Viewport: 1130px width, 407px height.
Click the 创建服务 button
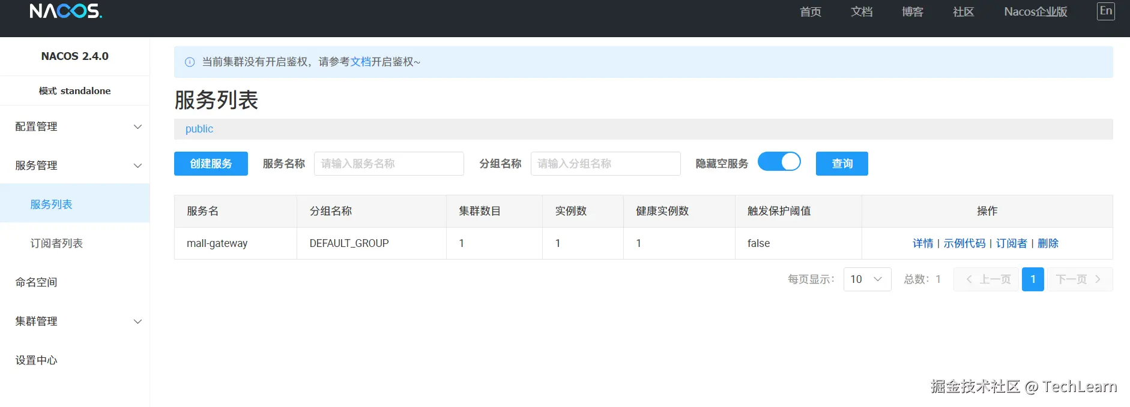pos(211,164)
